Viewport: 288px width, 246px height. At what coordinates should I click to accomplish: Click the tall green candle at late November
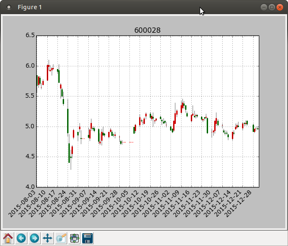point(207,126)
